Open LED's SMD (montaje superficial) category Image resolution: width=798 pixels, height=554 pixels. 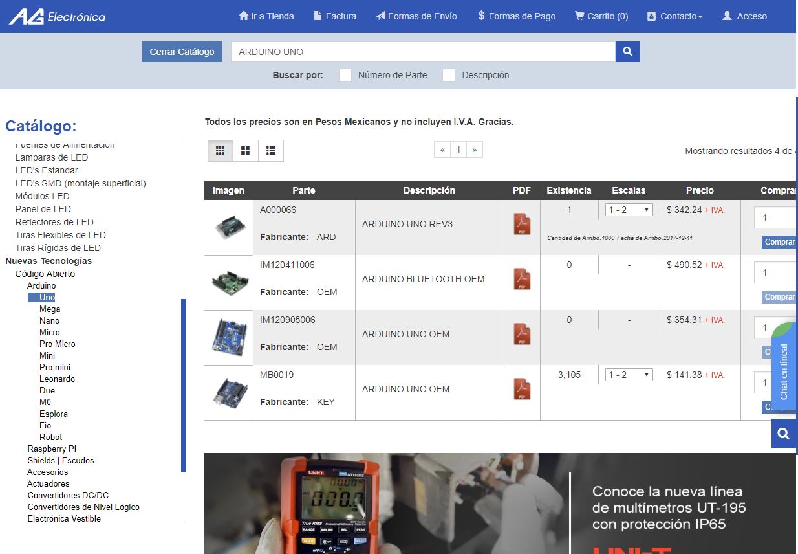point(81,183)
